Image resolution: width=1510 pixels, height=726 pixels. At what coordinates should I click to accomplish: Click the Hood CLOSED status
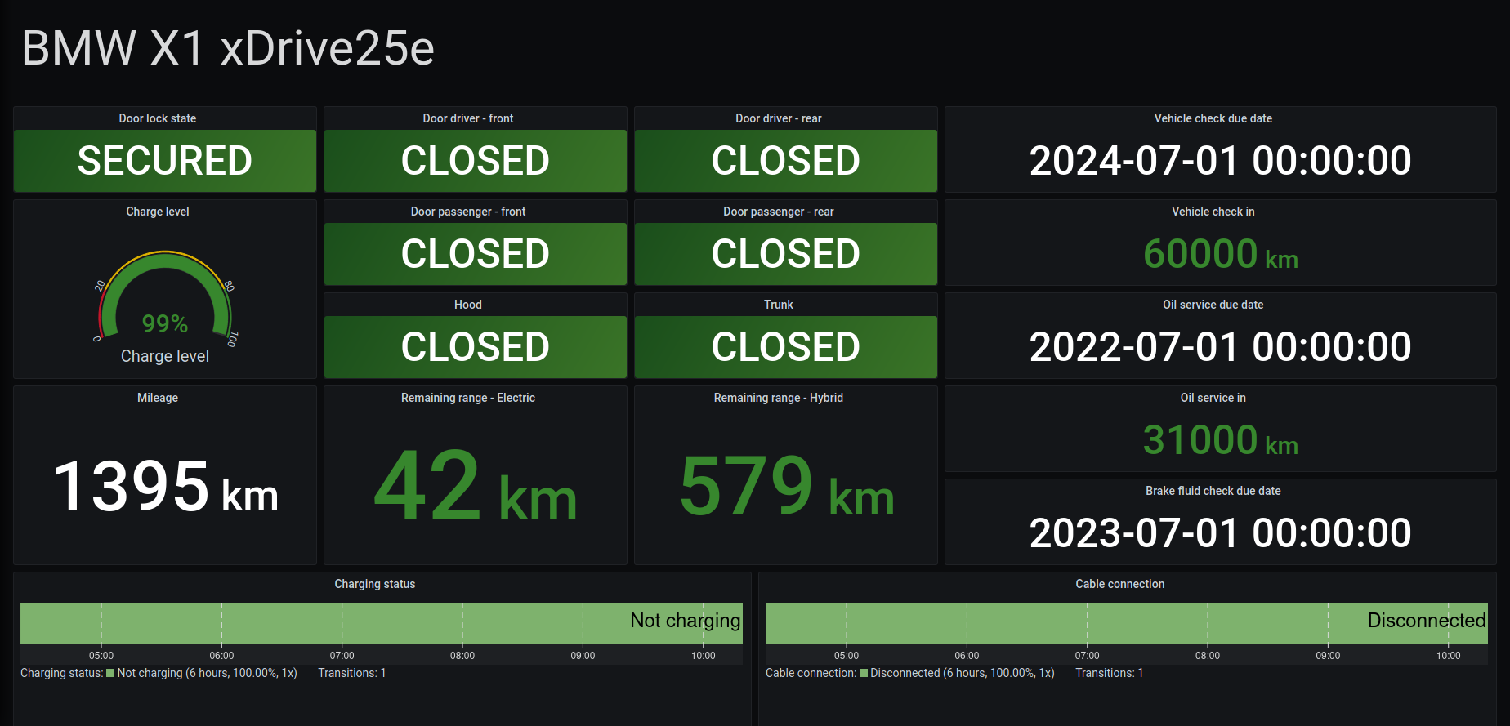[476, 347]
